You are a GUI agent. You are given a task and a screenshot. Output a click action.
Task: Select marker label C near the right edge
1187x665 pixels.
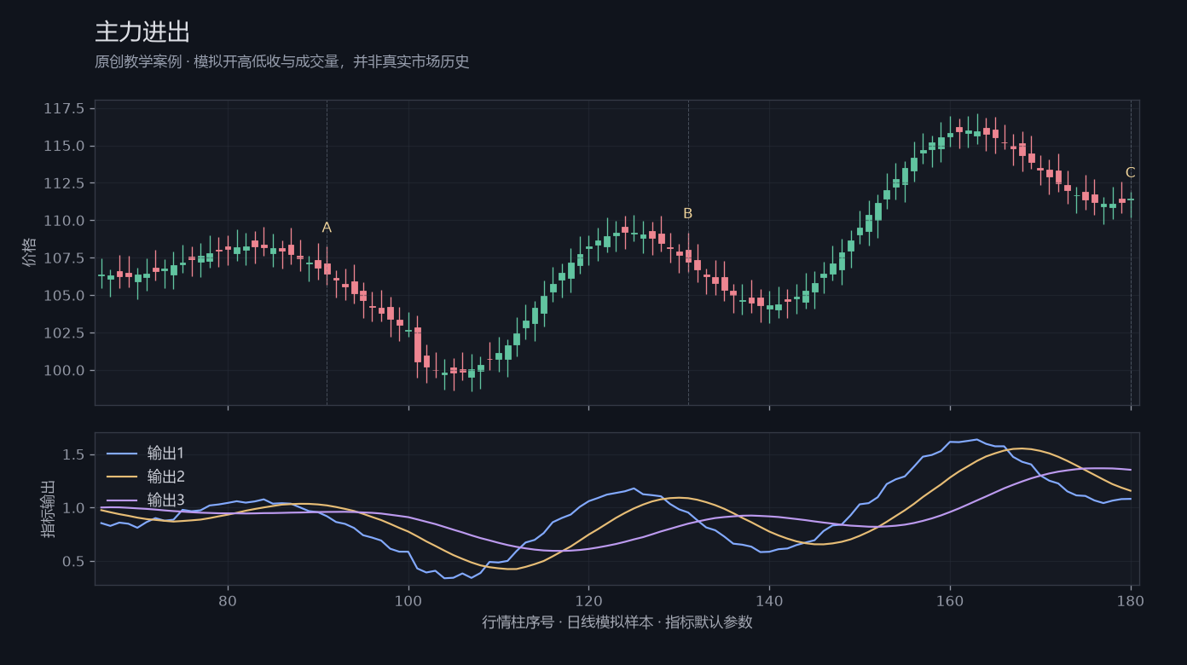point(1131,173)
